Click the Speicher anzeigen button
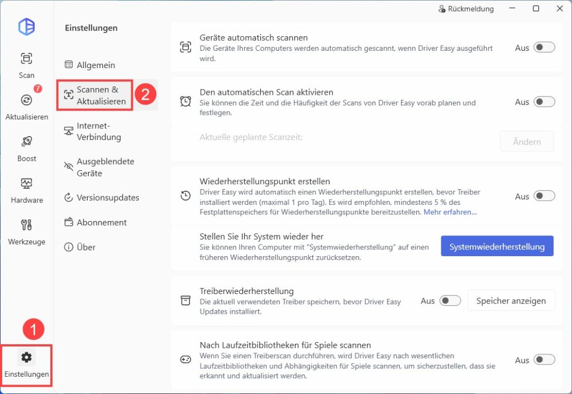Viewport: 572px width, 394px height. [511, 300]
